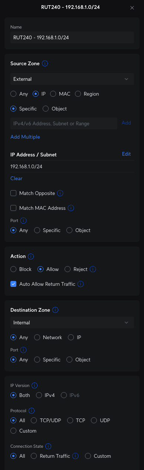Click info icon beside Auto Allow Return Traffic
This screenshot has width=144, height=470.
(81, 284)
